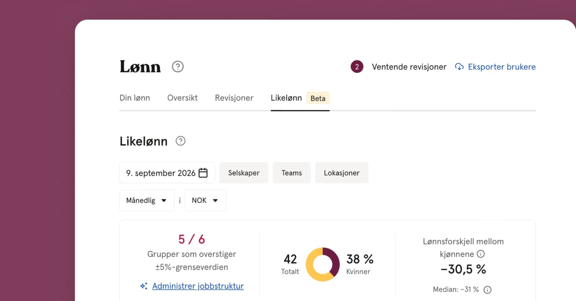Open help icon next to Lønn heading
This screenshot has height=301, width=576.
tap(178, 67)
